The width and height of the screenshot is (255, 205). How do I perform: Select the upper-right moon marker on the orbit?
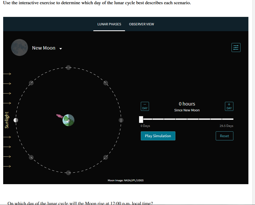(x=105, y=83)
